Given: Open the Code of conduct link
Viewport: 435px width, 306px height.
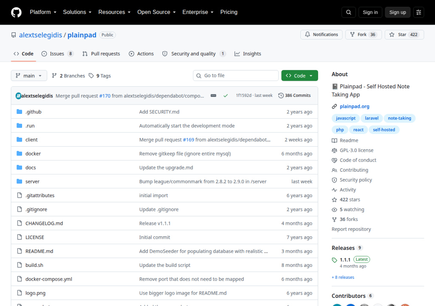Looking at the screenshot, I should pos(358,160).
